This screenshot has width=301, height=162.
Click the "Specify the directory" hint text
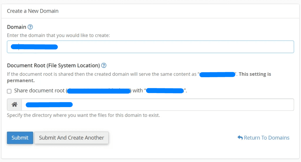click(x=83, y=115)
